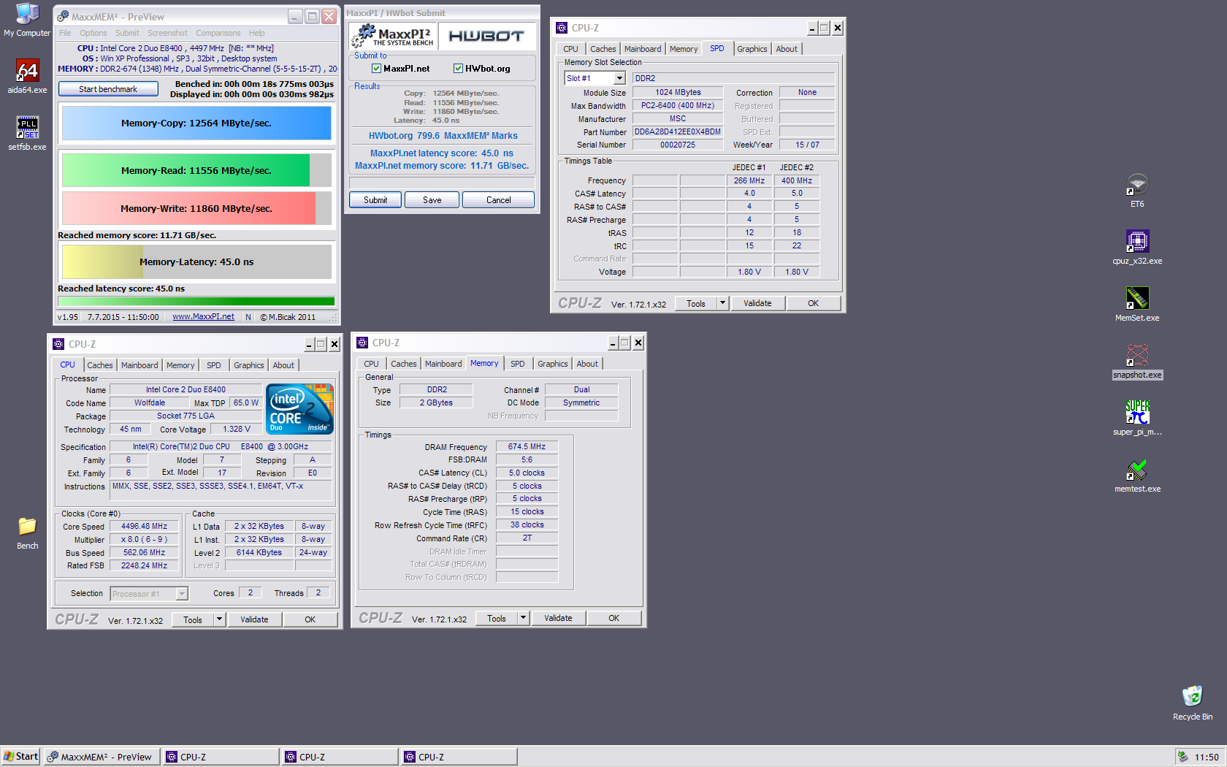
Task: Switch to About tab in SPD CPU-Z window
Action: 787,49
